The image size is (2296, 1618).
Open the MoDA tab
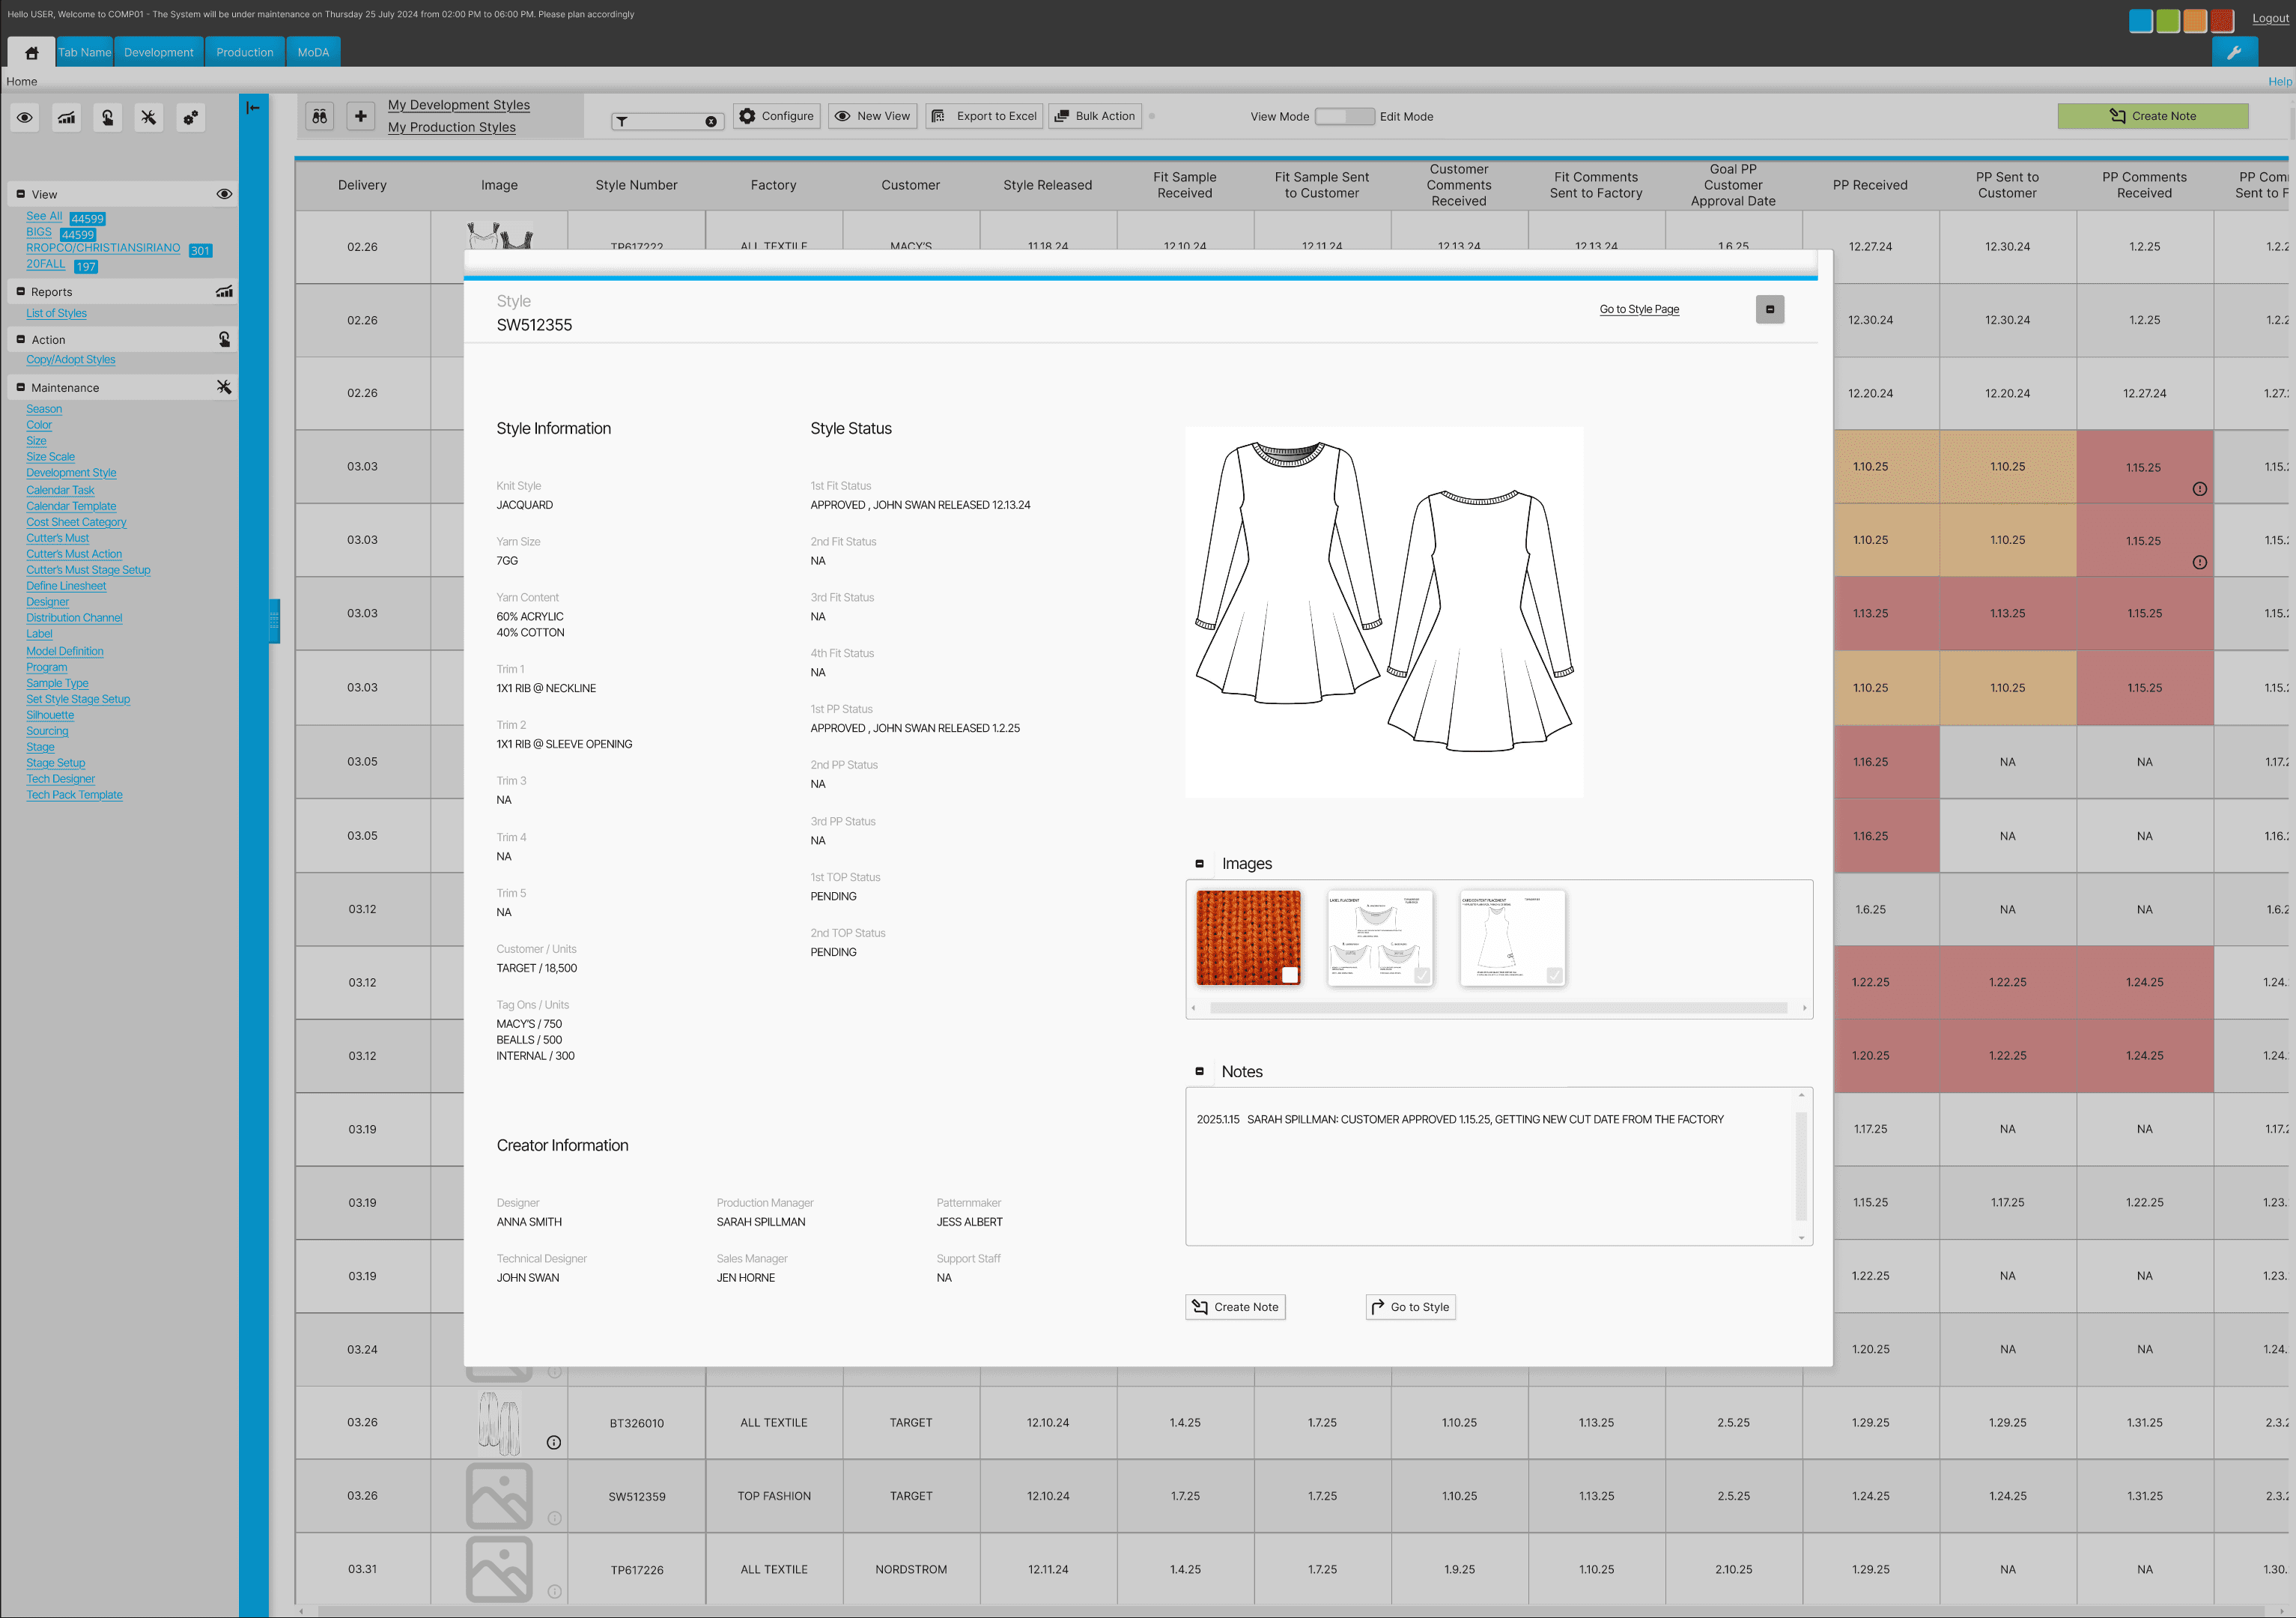tap(313, 53)
